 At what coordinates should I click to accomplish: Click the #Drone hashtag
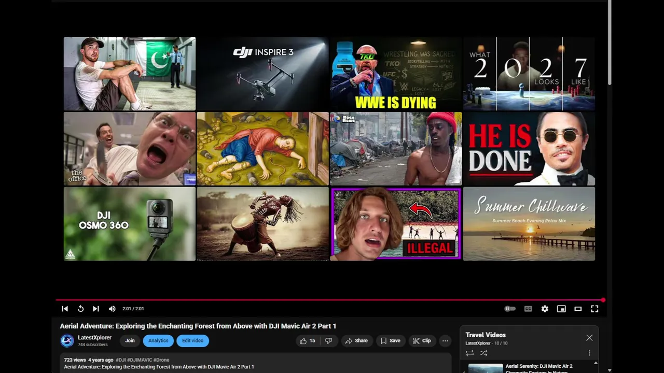[x=161, y=360]
